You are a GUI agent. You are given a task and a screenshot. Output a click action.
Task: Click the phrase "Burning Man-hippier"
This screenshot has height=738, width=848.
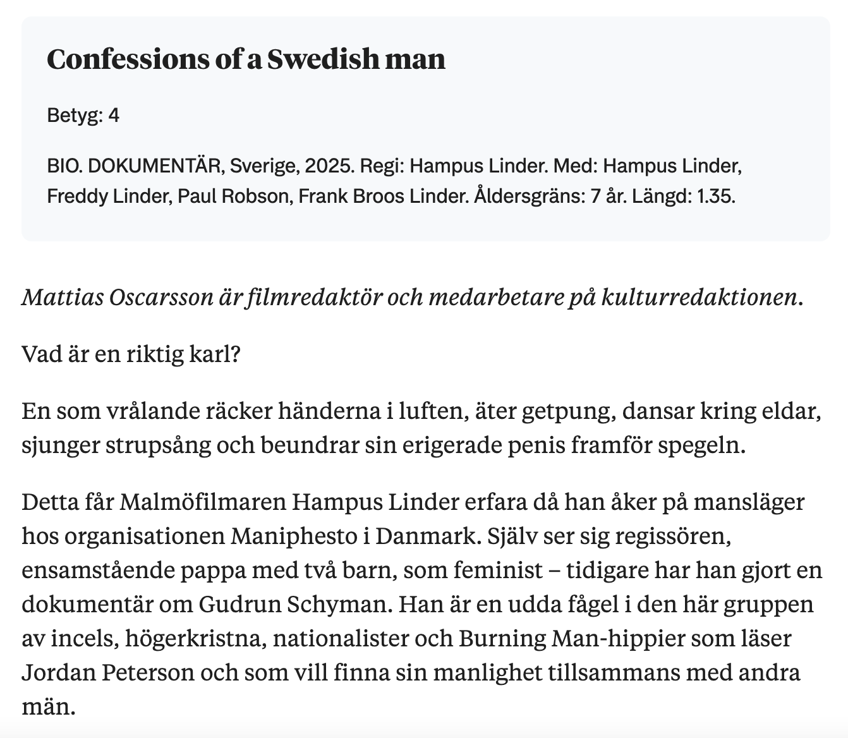[x=562, y=639]
